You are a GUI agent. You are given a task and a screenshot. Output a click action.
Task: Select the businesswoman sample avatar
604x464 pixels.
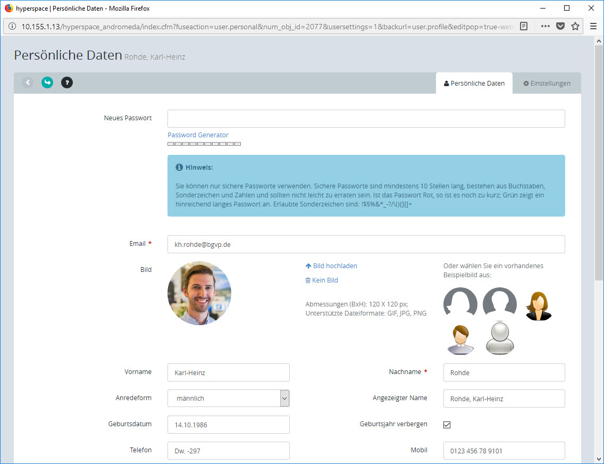[x=539, y=306]
